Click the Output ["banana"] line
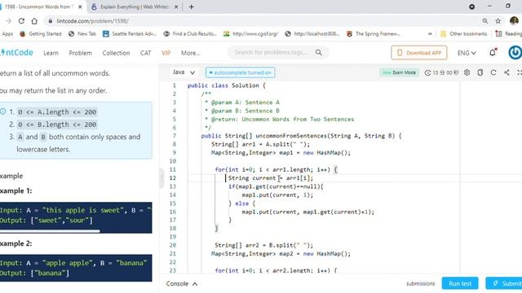Image resolution: width=522 pixels, height=293 pixels. click(x=34, y=273)
